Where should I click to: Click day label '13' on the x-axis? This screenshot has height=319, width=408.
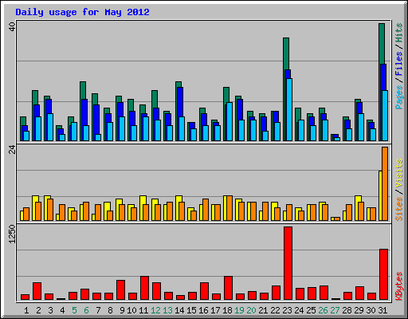[x=167, y=310]
